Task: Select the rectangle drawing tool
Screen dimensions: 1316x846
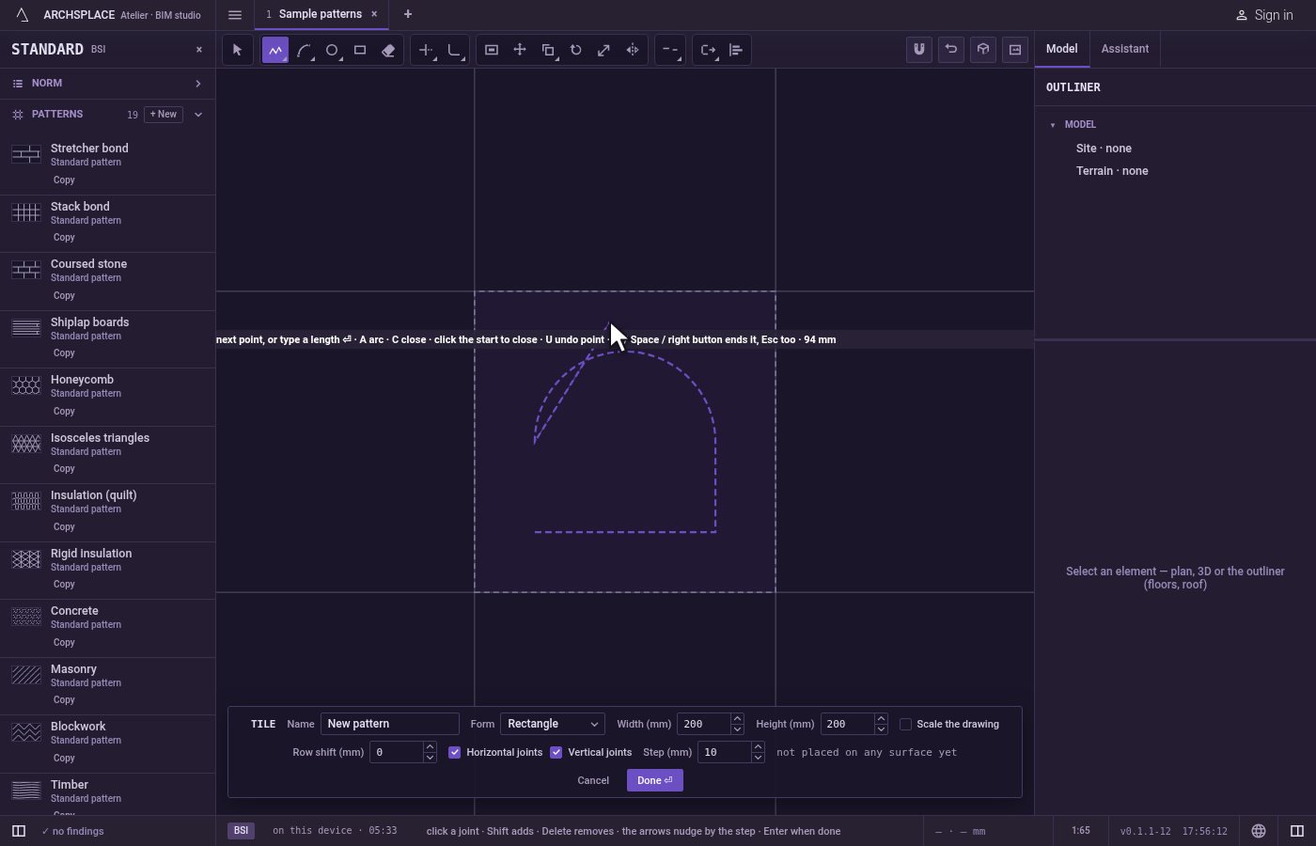Action: pos(360,50)
